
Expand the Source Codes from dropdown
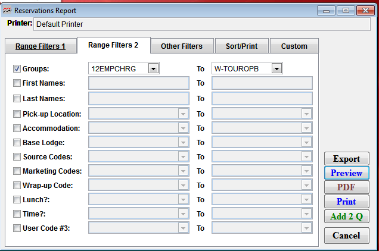pos(183,156)
